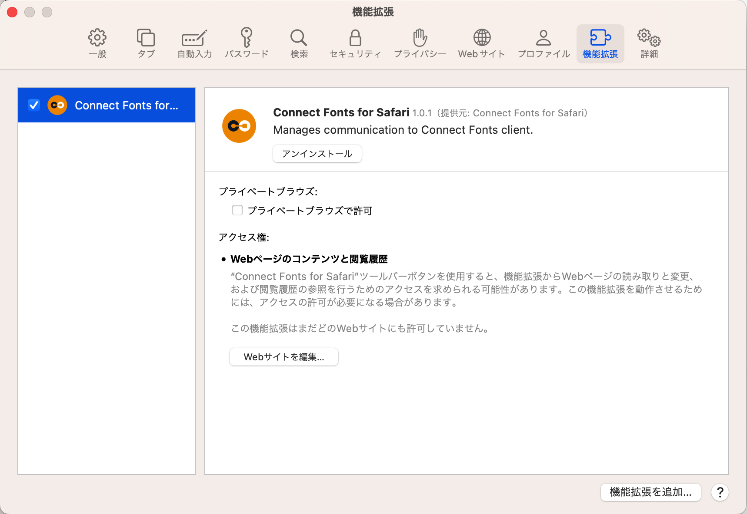Image resolution: width=747 pixels, height=514 pixels.
Task: Open the プロファイル (Profiles) pane
Action: [x=544, y=43]
